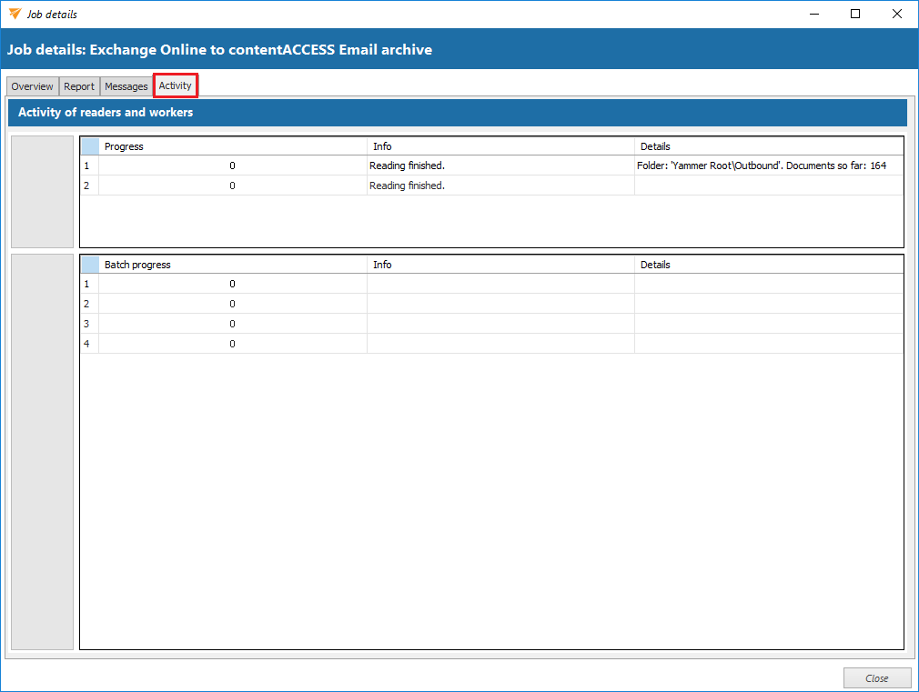Minimize the Job details window
The height and width of the screenshot is (692, 919).
[x=813, y=14]
